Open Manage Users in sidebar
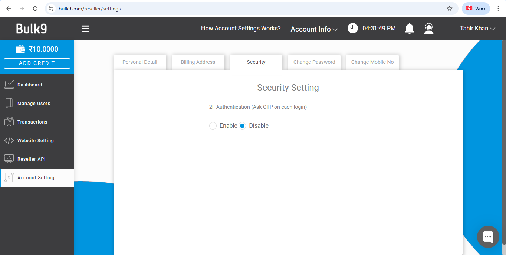 (37, 103)
